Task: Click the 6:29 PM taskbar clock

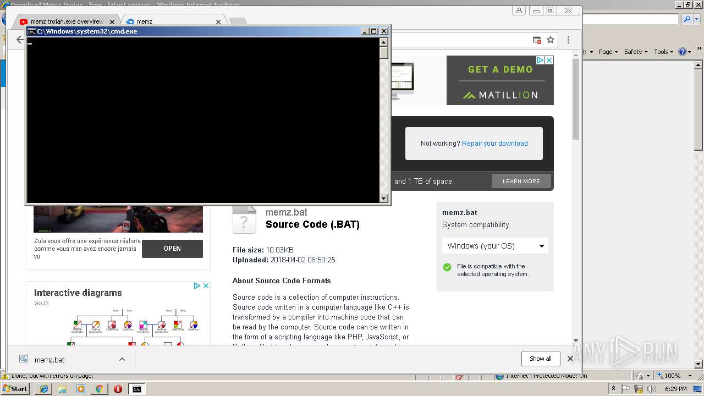Action: pyautogui.click(x=675, y=389)
